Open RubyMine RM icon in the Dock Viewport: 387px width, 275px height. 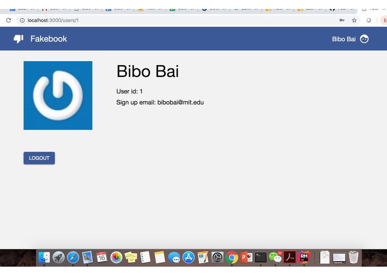(x=304, y=258)
